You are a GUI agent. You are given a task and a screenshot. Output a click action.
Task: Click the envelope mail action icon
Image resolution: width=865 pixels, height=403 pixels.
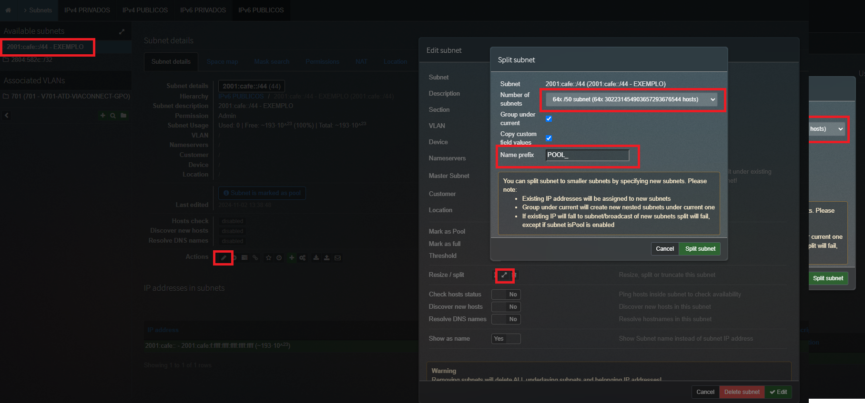pos(337,258)
